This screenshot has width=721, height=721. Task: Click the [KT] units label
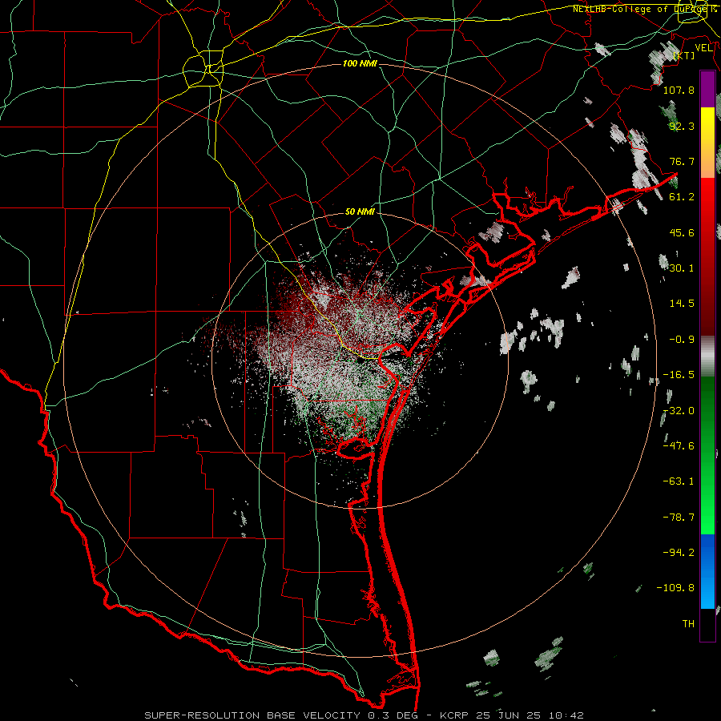pyautogui.click(x=684, y=55)
